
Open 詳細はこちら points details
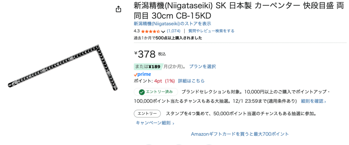click(191, 81)
